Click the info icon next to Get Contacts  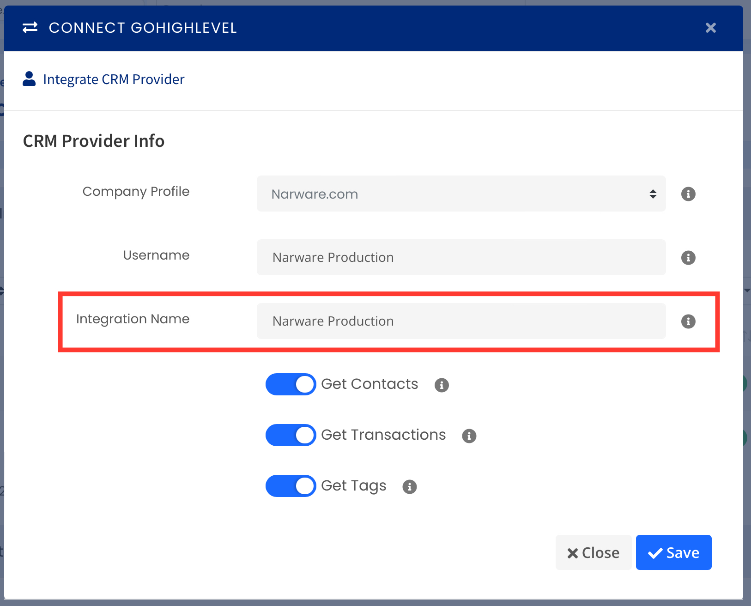pos(442,385)
